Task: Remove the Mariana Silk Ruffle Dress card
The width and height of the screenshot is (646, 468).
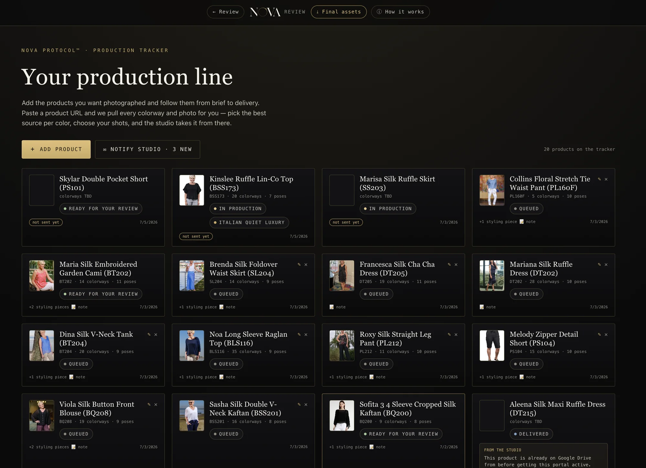Action: coord(606,265)
